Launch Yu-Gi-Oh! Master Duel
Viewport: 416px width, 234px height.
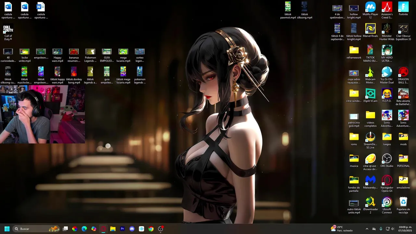click(x=387, y=76)
